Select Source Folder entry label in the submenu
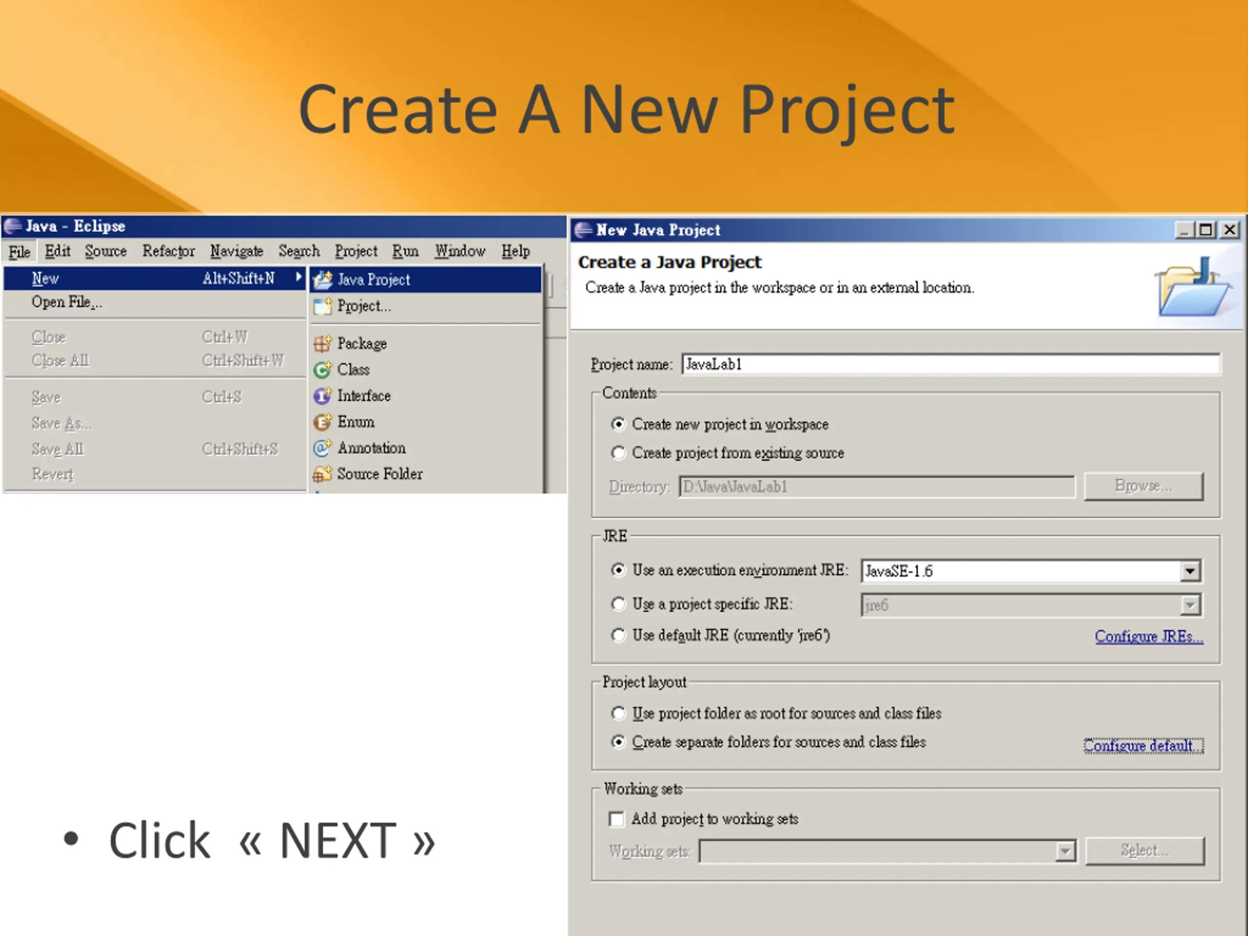 coord(380,474)
